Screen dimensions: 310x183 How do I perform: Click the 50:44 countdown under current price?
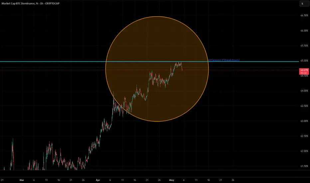point(304,73)
